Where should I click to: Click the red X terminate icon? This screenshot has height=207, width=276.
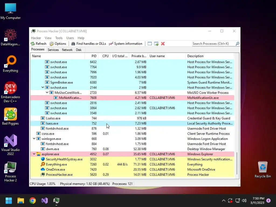pos(163,44)
